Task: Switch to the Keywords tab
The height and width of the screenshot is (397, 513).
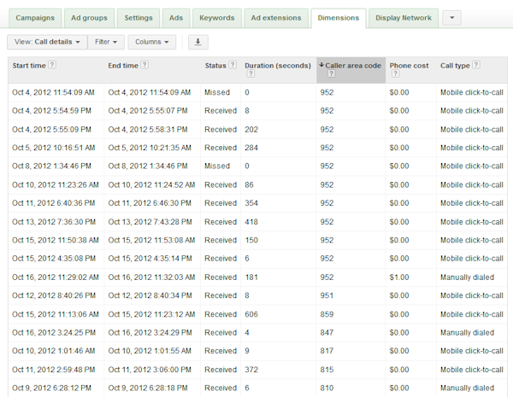Action: point(217,18)
